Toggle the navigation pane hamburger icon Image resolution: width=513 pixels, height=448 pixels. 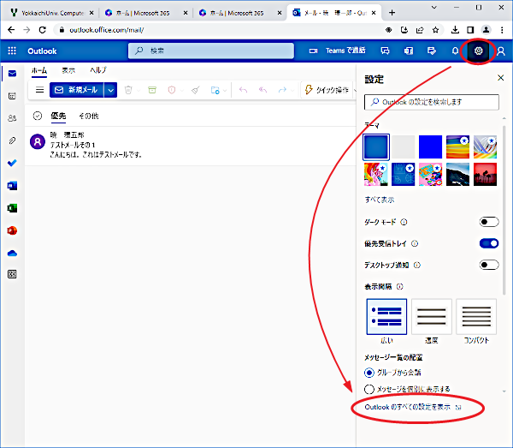[39, 90]
